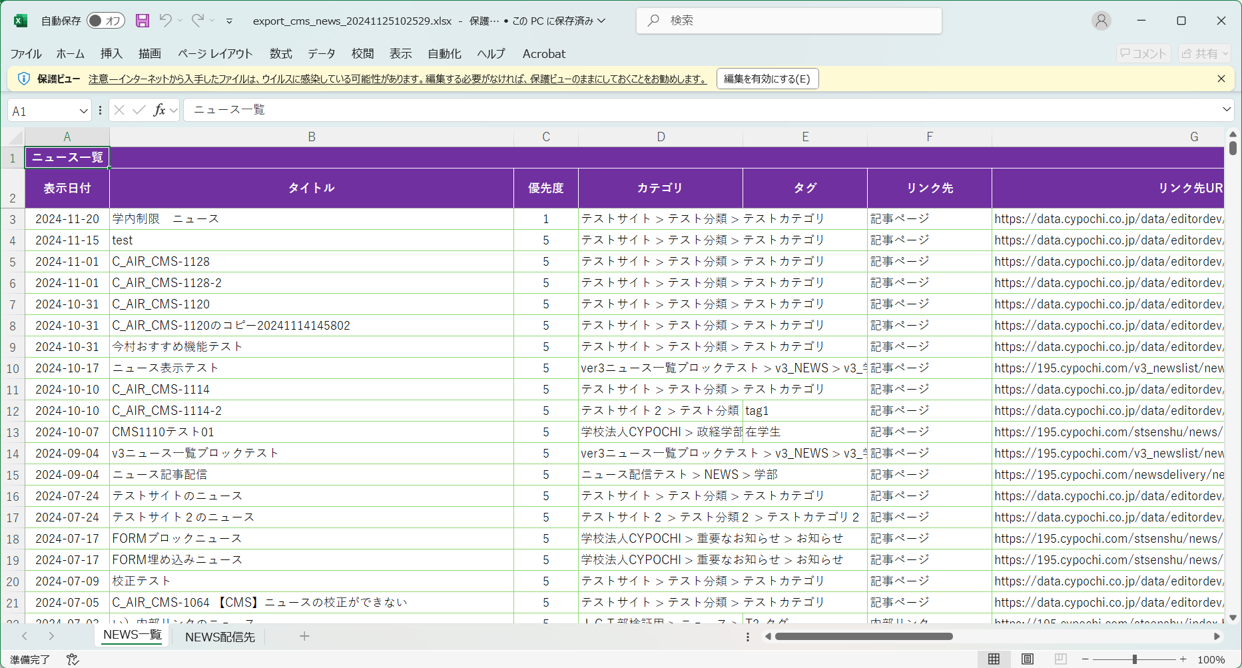Open the 数式 ribbon tab

click(x=280, y=54)
